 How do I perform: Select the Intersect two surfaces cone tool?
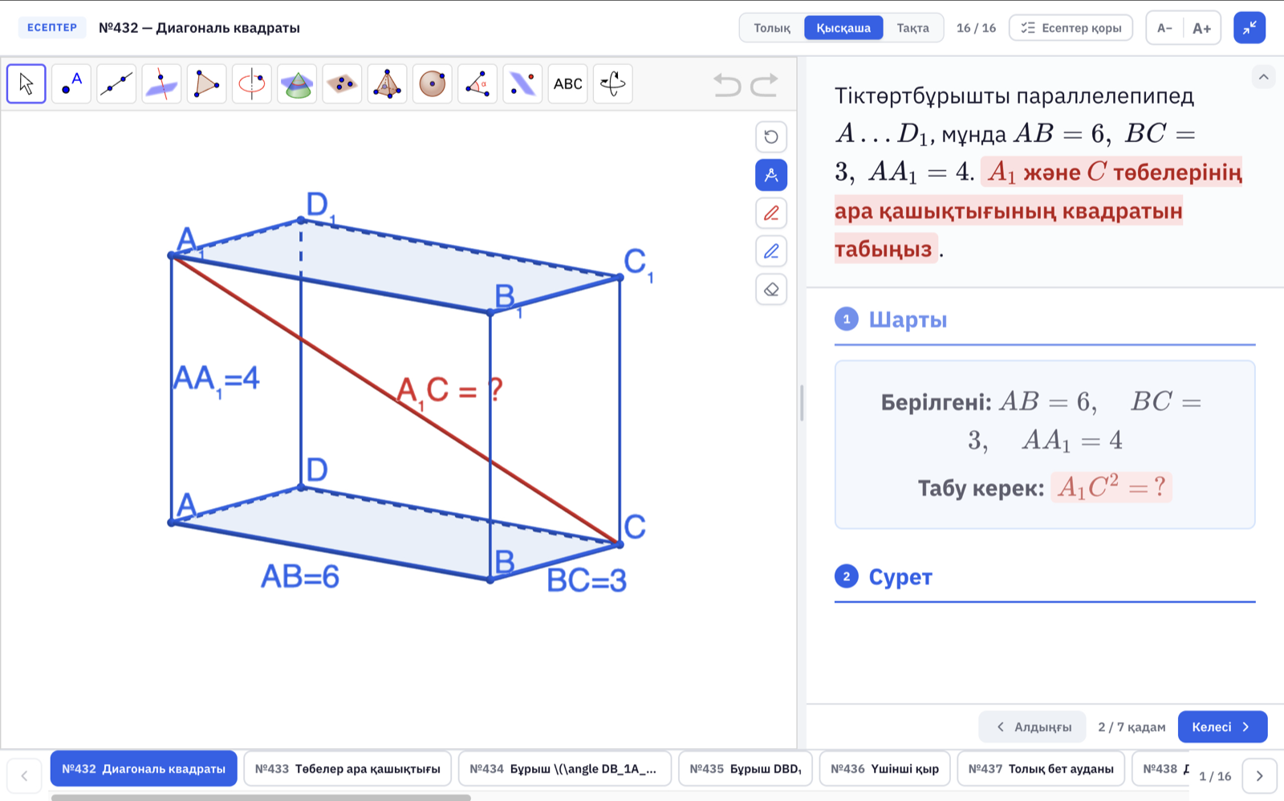coord(297,83)
